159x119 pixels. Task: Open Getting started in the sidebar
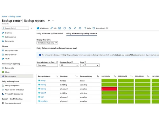pyautogui.click(x=10, y=37)
